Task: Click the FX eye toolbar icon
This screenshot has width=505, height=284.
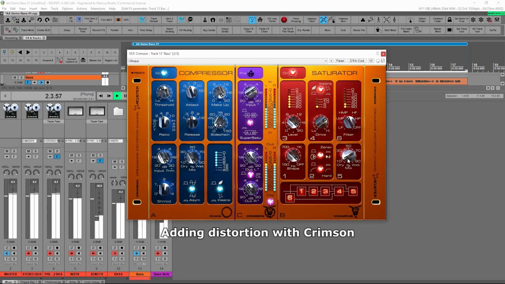Action: coord(71,20)
